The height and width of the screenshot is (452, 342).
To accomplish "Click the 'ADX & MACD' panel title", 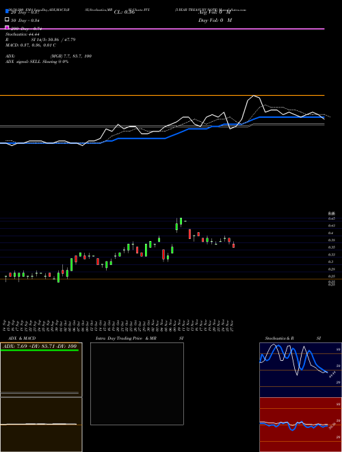I will [x=22, y=338].
